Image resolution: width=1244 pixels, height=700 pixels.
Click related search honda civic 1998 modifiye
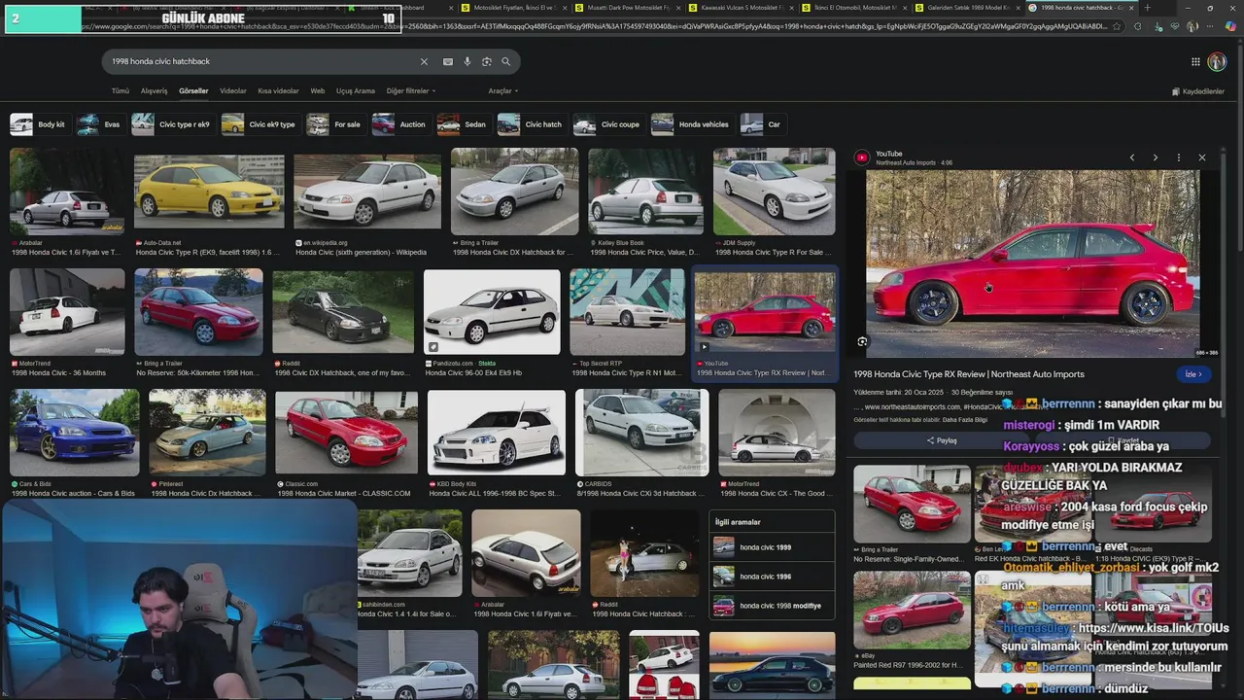[772, 606]
